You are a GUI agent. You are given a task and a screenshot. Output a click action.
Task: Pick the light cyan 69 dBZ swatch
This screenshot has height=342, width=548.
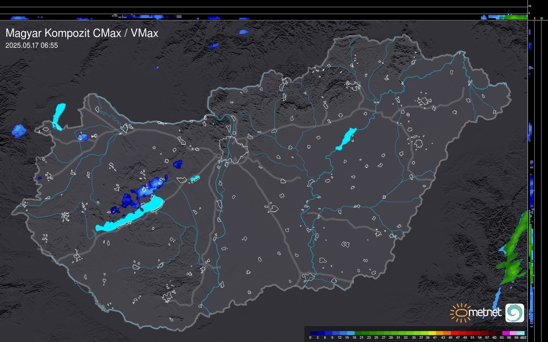(x=521, y=333)
